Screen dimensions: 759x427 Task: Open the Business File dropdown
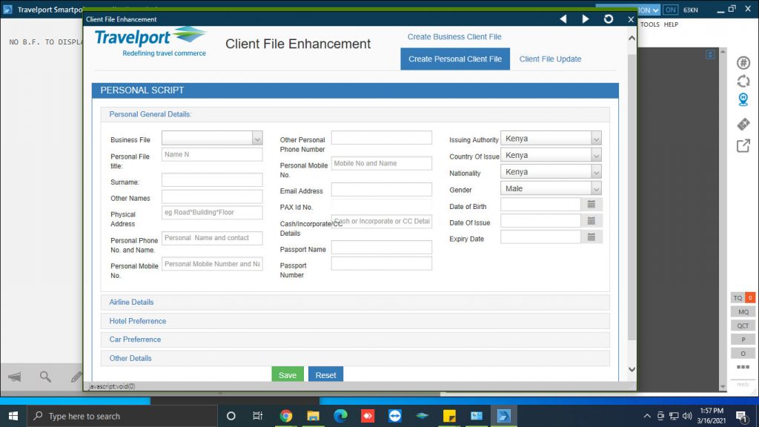[x=212, y=138]
